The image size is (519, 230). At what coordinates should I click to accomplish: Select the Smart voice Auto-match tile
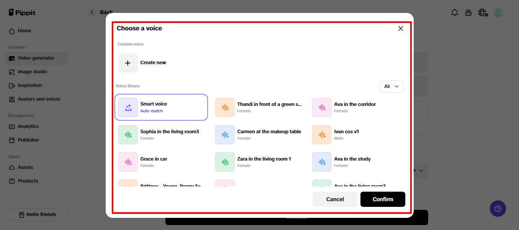tap(161, 107)
